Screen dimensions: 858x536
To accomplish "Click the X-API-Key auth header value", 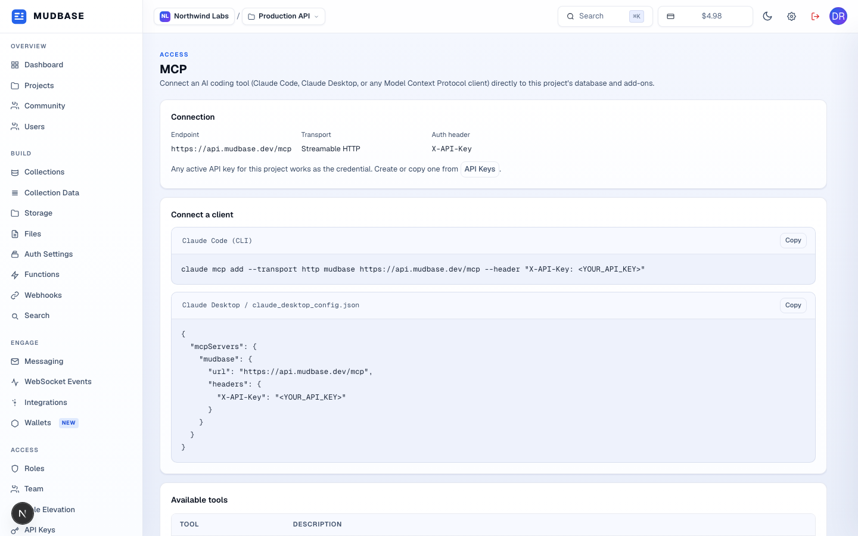I will [452, 149].
